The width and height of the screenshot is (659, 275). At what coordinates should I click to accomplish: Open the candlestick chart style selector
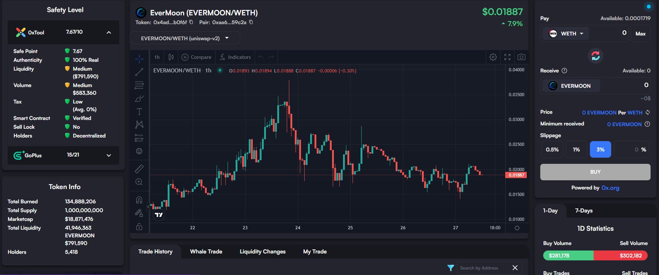(x=171, y=57)
